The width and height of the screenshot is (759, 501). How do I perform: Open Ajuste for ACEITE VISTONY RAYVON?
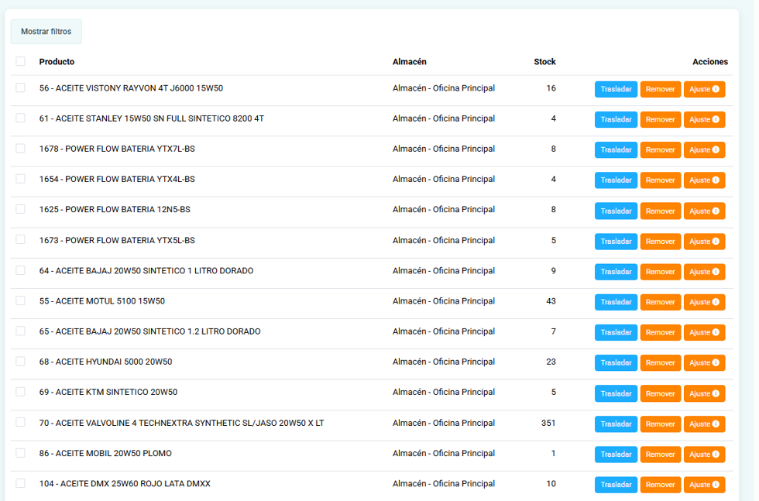pos(704,89)
